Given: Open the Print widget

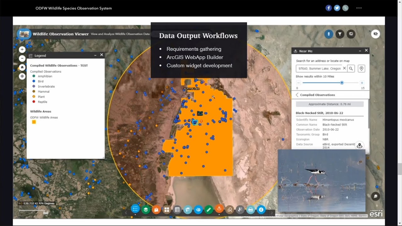Looking at the screenshot, I should [x=251, y=209].
